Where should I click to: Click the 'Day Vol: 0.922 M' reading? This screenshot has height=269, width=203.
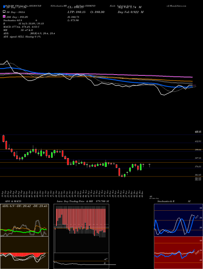[x=130, y=12]
